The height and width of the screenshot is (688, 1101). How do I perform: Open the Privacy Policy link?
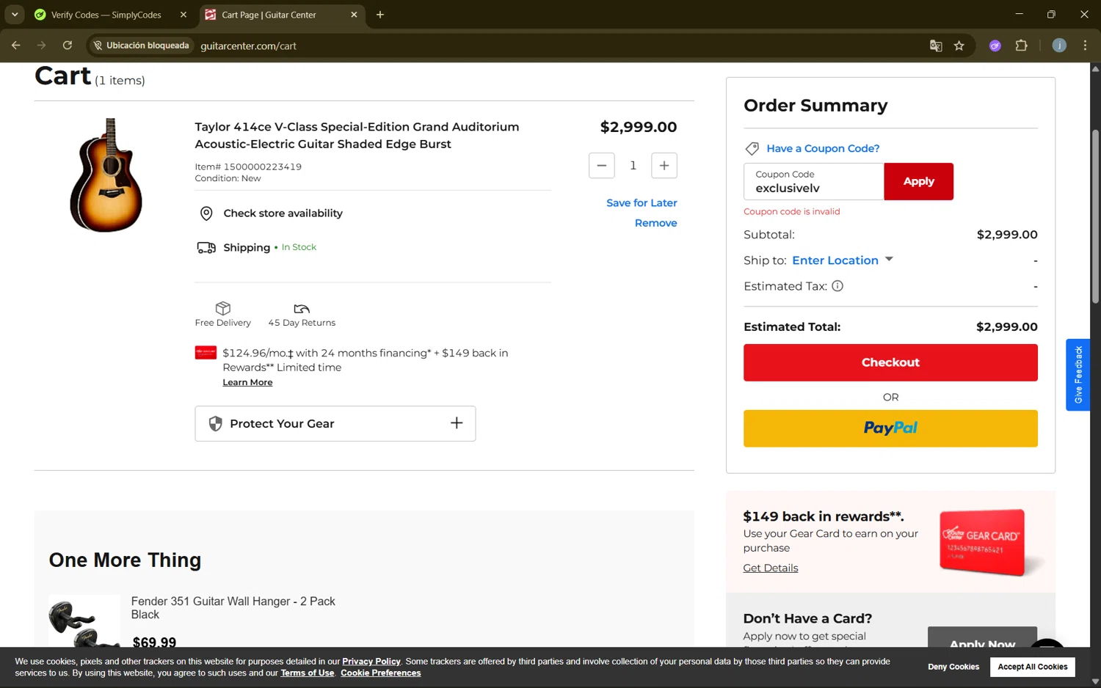[x=371, y=662]
